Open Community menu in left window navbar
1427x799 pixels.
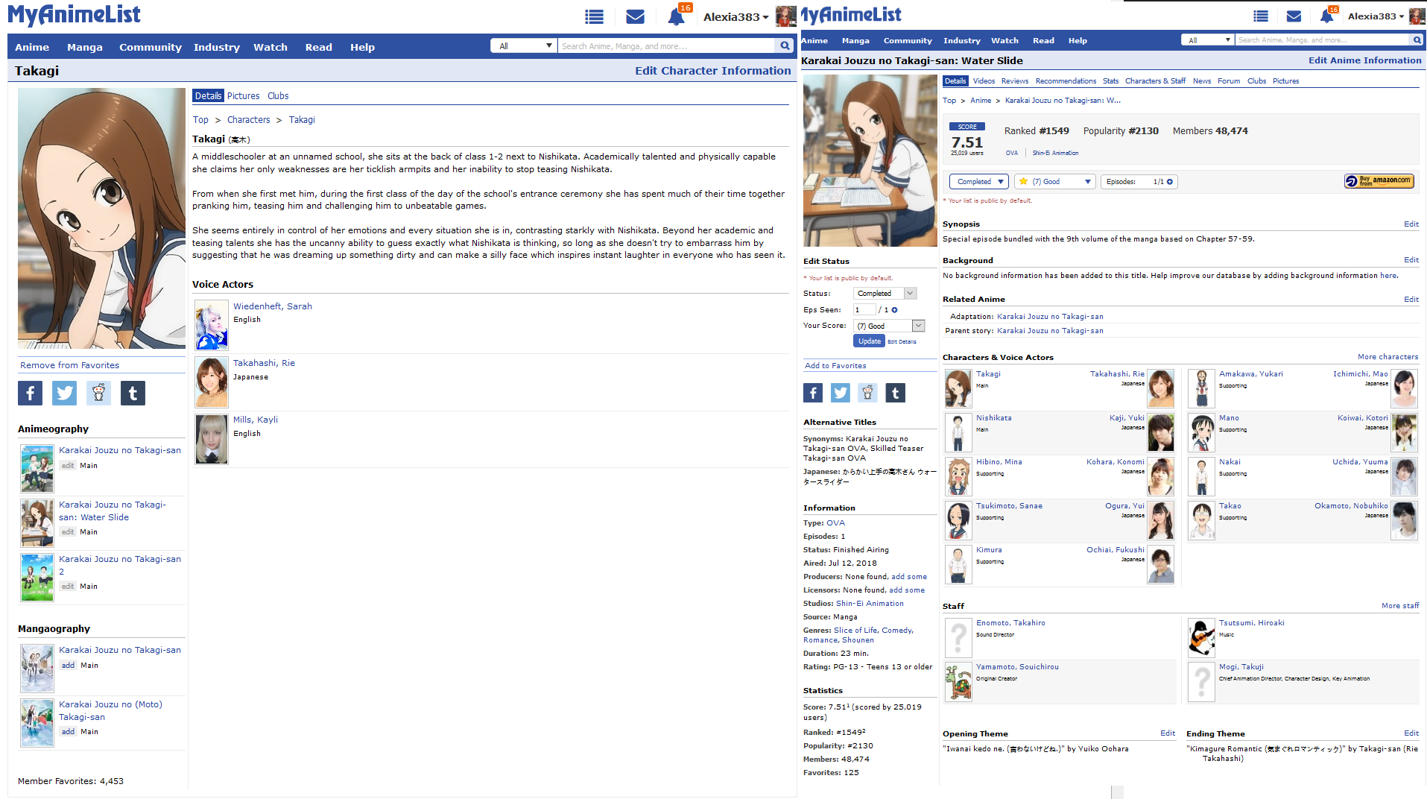pyautogui.click(x=151, y=47)
